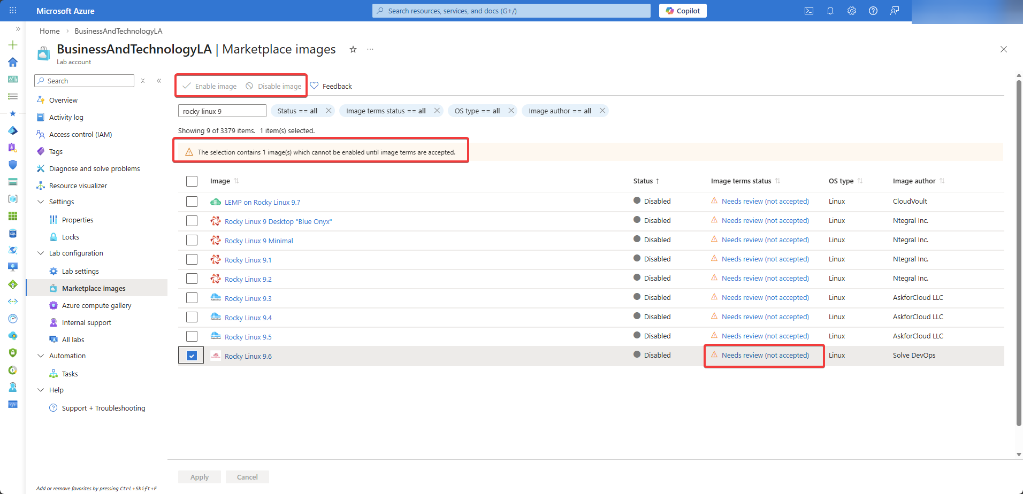Open the feedback person icon in top bar
This screenshot has width=1023, height=494.
point(895,11)
